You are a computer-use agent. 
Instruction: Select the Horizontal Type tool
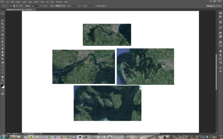[3, 66]
